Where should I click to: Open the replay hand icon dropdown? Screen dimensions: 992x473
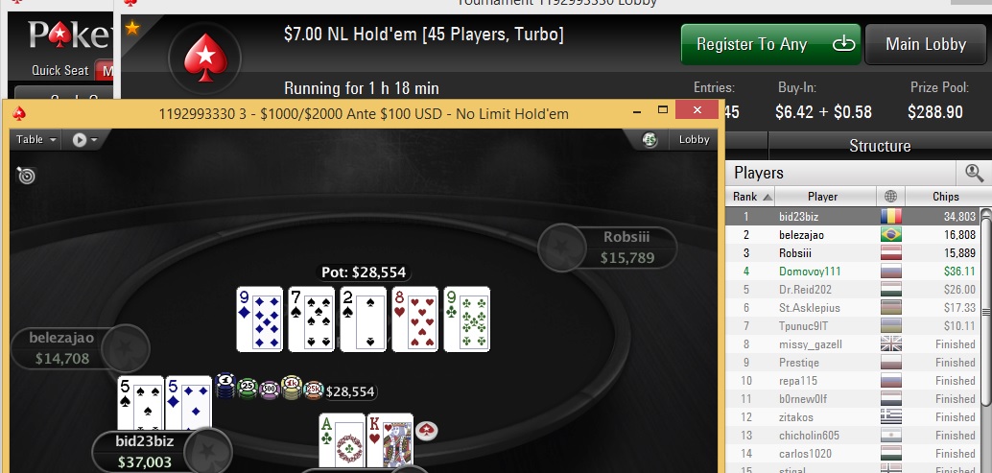click(84, 140)
